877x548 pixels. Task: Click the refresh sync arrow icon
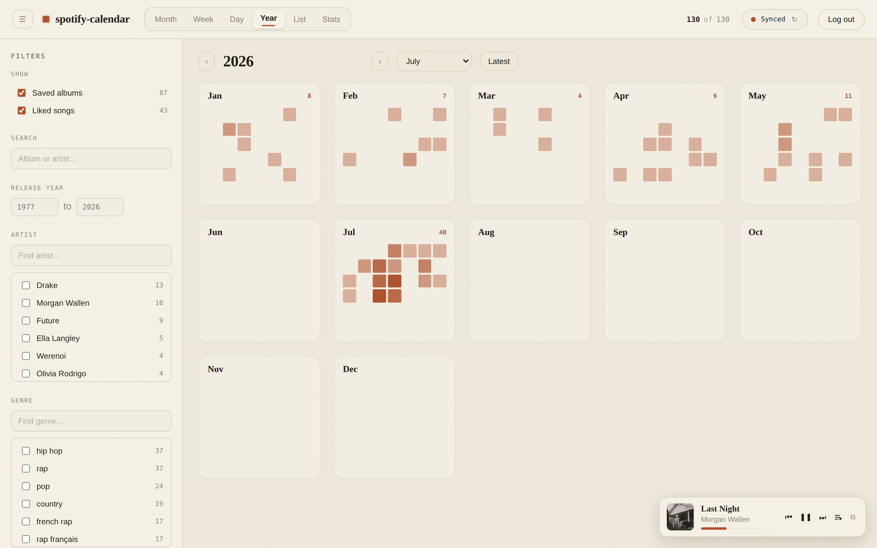(x=794, y=19)
